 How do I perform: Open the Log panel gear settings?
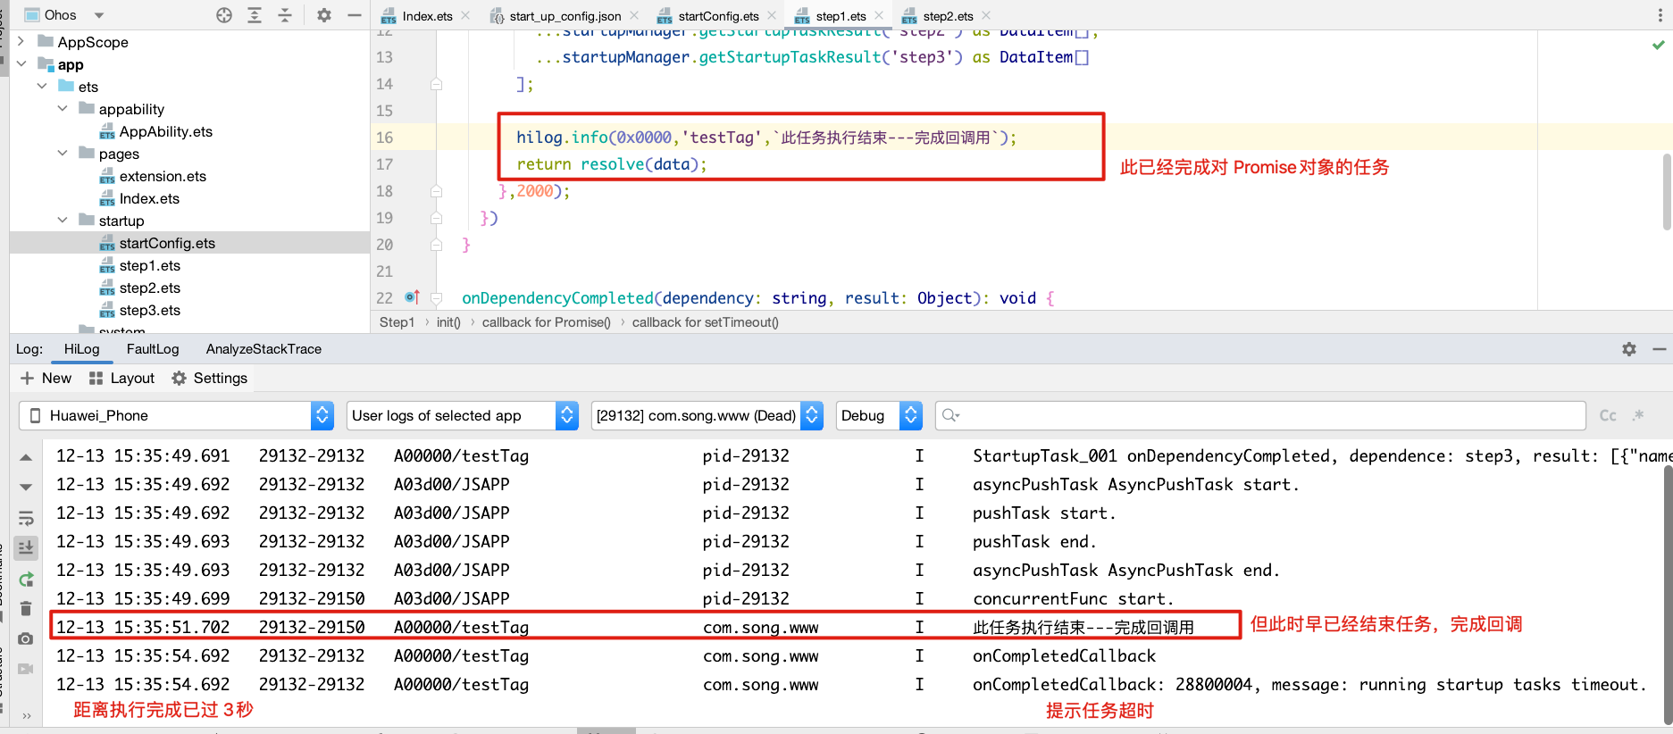pos(1629,349)
